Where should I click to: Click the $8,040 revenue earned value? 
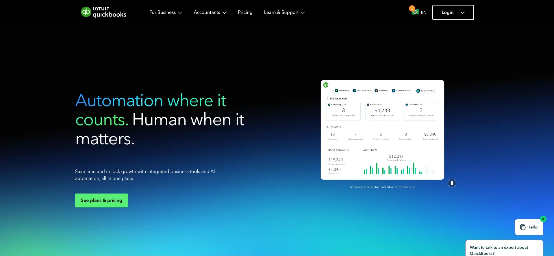(x=430, y=134)
